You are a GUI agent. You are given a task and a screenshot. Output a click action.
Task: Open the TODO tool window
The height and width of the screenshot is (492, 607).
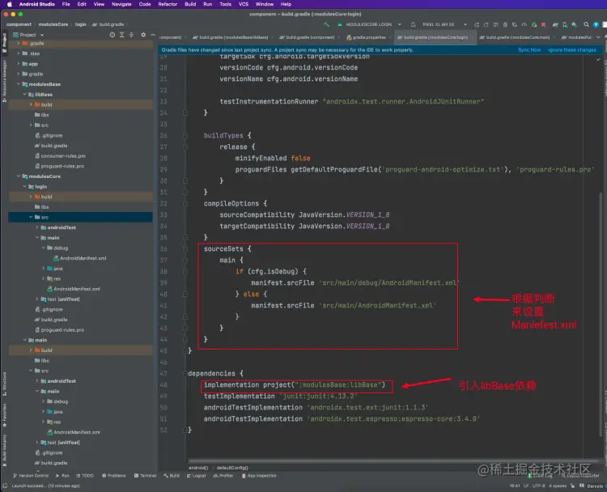point(85,476)
